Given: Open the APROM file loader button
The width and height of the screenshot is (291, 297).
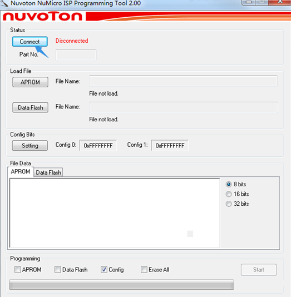Looking at the screenshot, I should [30, 82].
